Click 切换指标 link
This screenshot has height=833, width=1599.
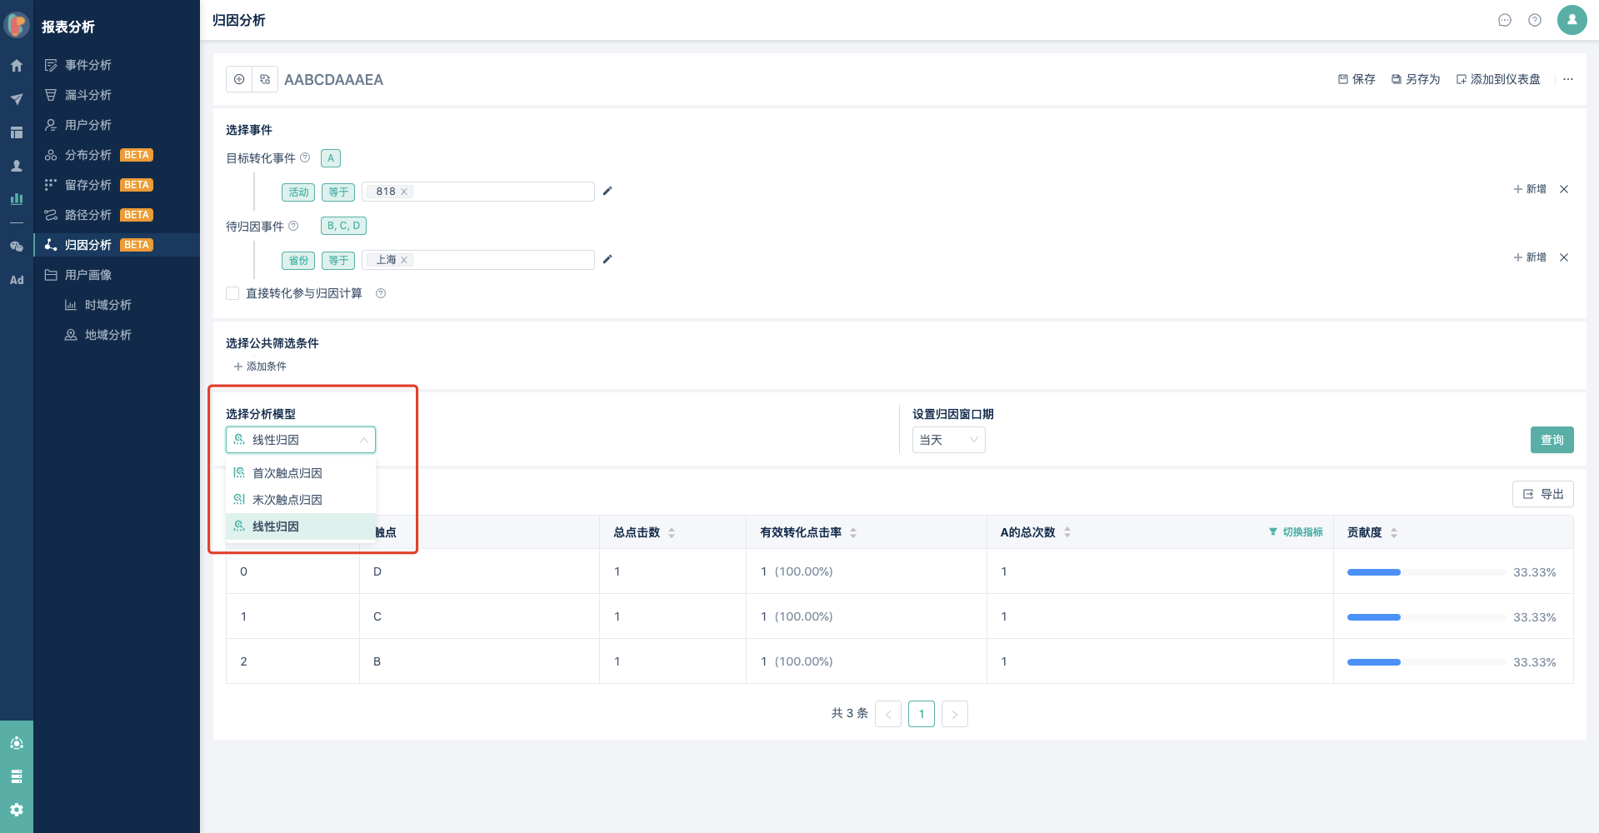[x=1296, y=532]
